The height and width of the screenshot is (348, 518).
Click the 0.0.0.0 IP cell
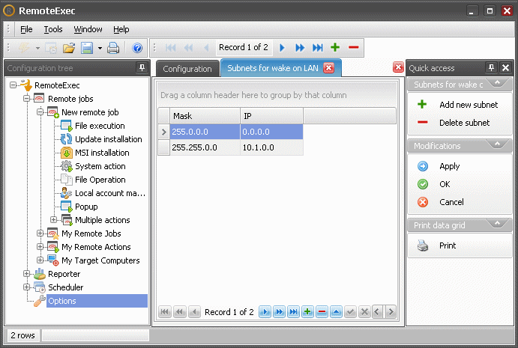pos(271,132)
